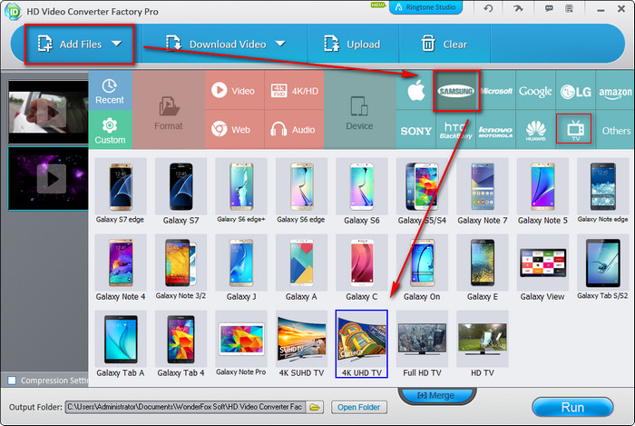Pick the Galaxy S7 edge preset
The width and height of the screenshot is (635, 426).
coord(121,192)
